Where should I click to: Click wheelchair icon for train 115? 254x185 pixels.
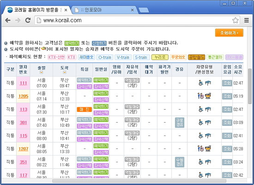coord(201,136)
